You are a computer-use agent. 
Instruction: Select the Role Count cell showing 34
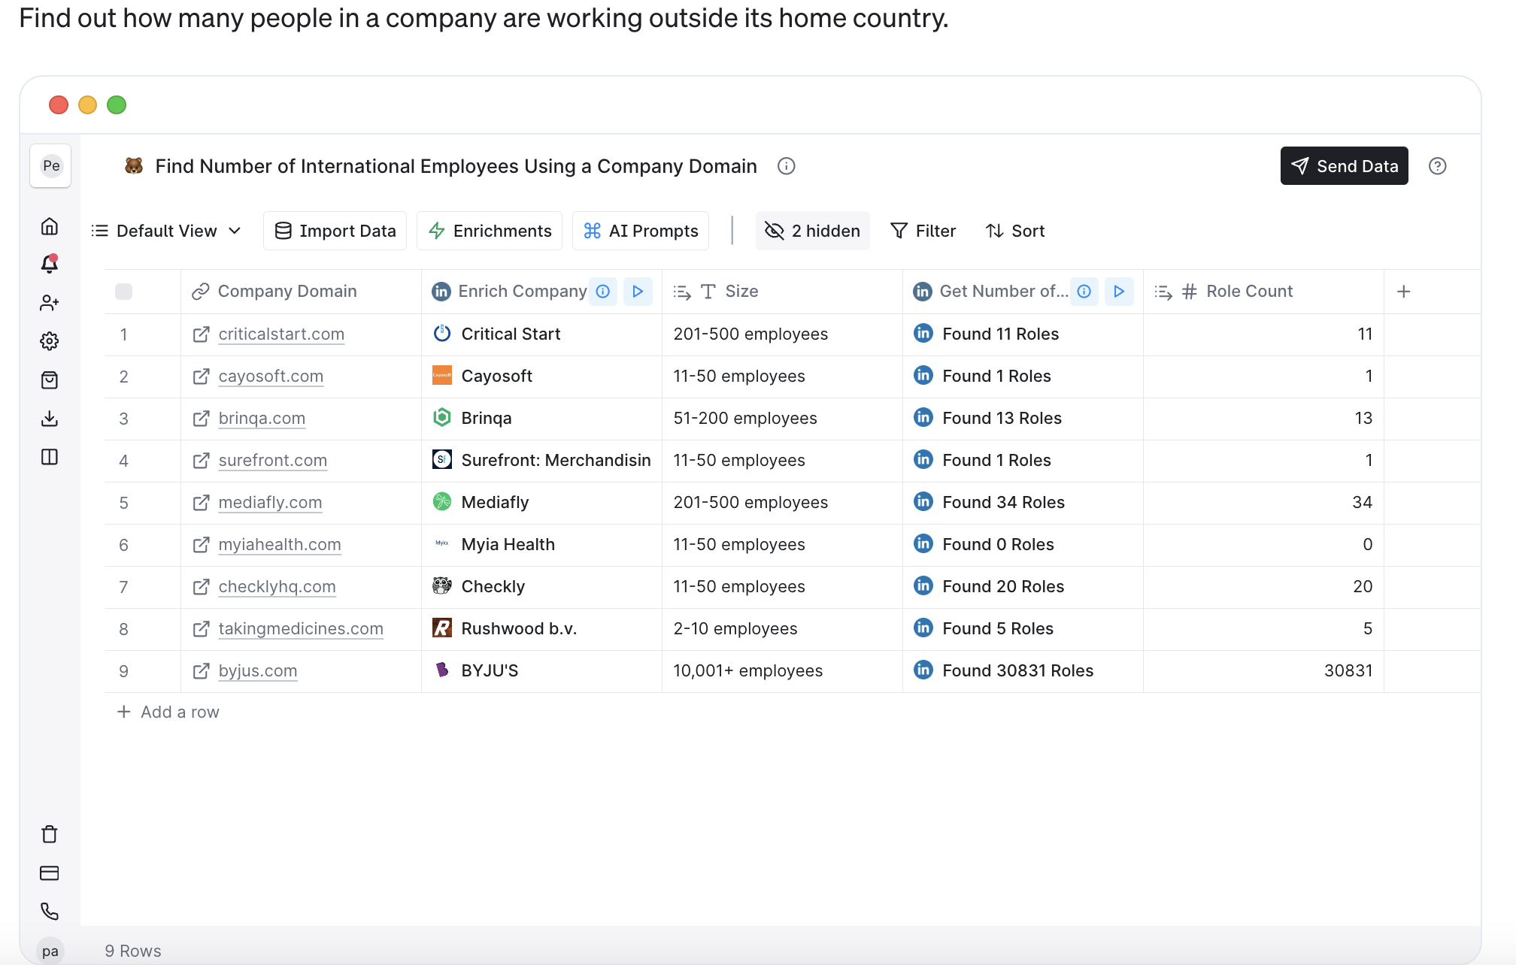click(1263, 503)
